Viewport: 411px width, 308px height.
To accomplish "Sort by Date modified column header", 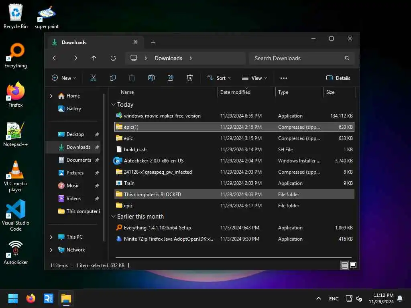I will [235, 92].
